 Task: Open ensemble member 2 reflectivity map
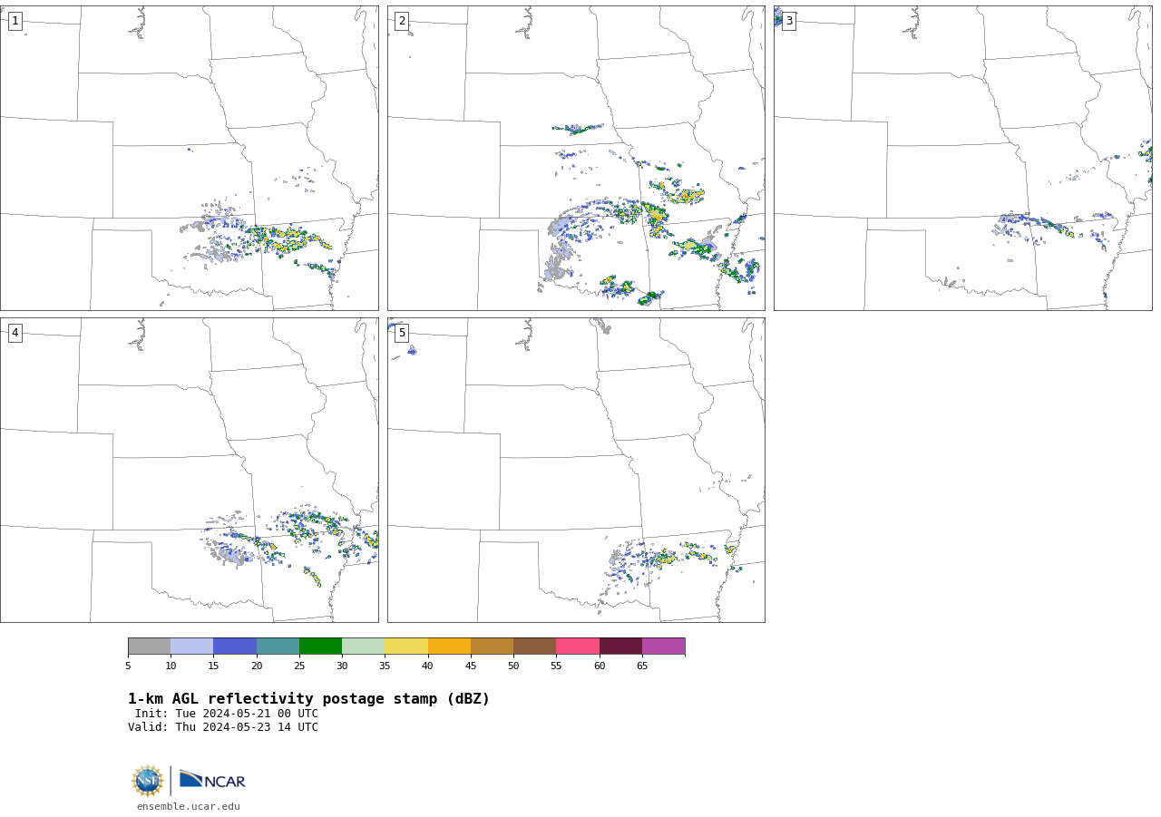pos(576,158)
